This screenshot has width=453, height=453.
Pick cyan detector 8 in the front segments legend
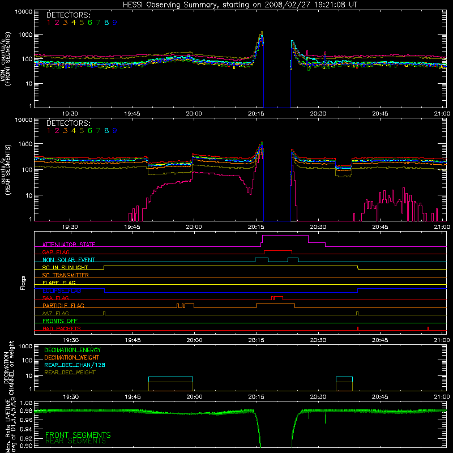coord(106,23)
